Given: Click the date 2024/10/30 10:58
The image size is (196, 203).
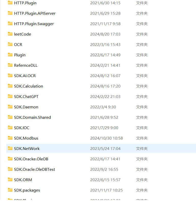Looking at the screenshot, I should 107,138.
